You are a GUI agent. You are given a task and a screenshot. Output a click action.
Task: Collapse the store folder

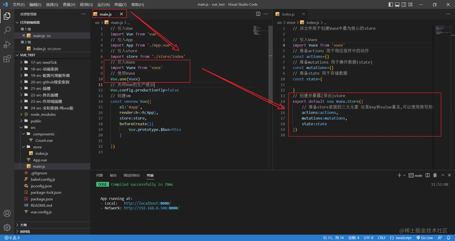click(x=52, y=147)
